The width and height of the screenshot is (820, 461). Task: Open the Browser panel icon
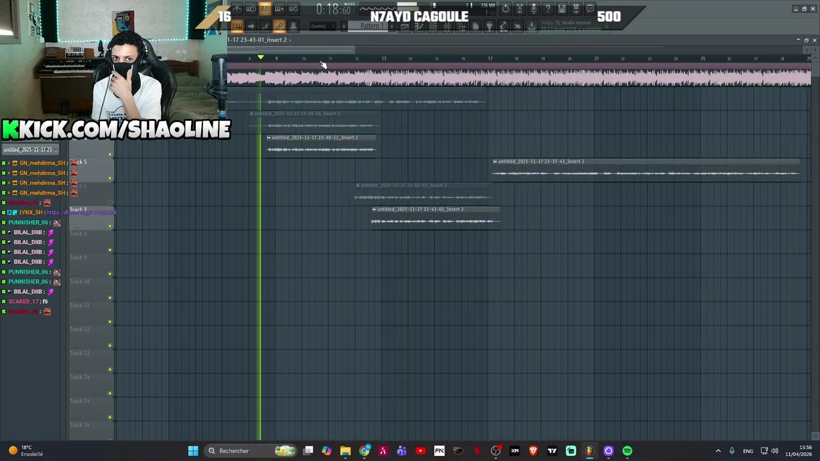point(462,26)
